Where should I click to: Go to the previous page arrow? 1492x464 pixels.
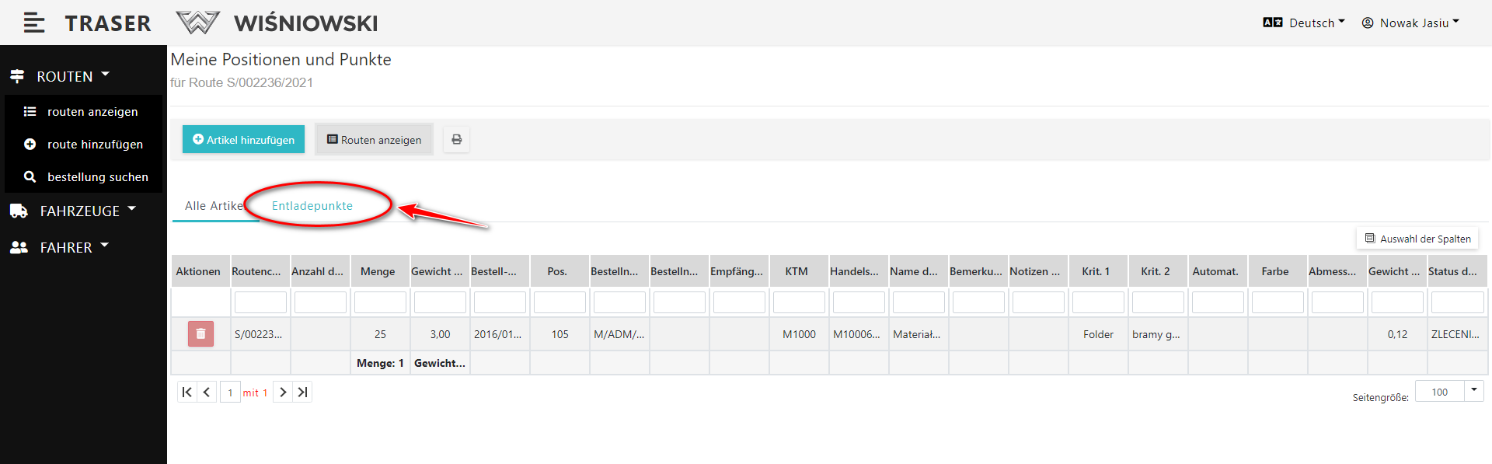pos(207,392)
